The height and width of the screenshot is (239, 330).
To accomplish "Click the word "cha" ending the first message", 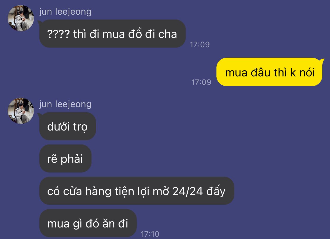I will pos(168,34).
